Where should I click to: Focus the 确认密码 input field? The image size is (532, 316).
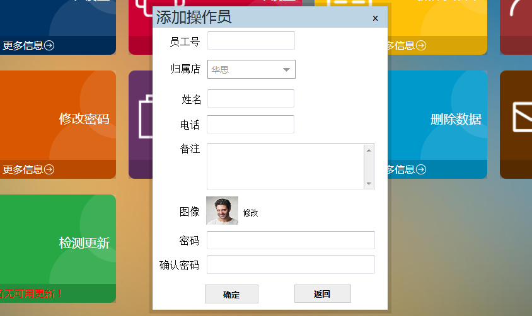pos(291,265)
